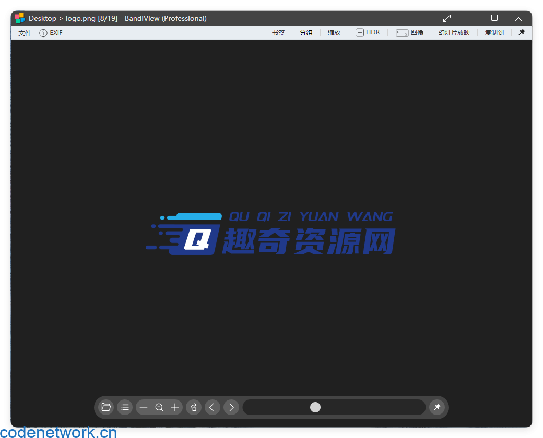
Task: Open the image list view icon
Action: pos(125,407)
